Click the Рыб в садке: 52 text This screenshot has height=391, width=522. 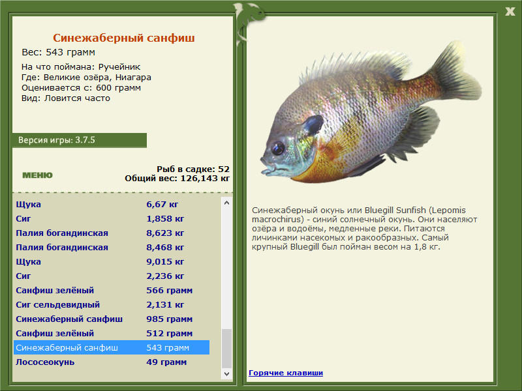click(193, 169)
